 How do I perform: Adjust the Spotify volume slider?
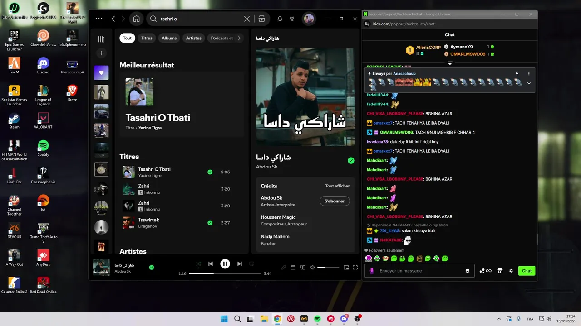[x=328, y=268]
